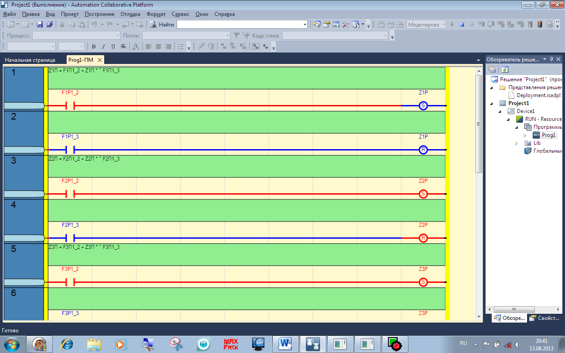
Task: Toggle Italic formatting
Action: 103,46
